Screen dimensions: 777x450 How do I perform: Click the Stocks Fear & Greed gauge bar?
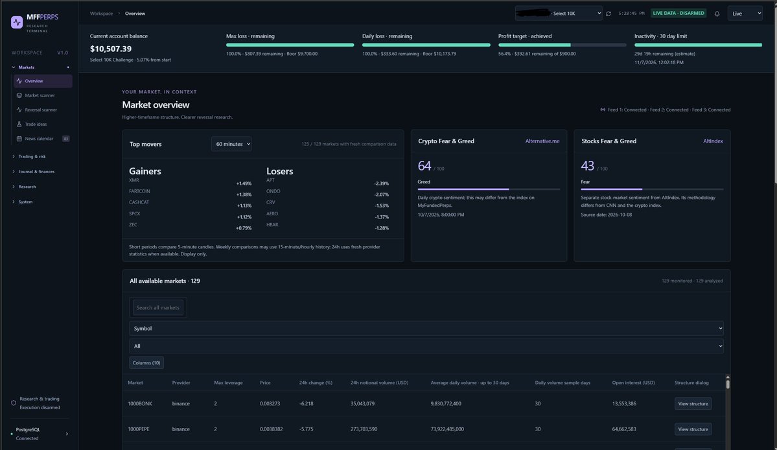pos(652,189)
